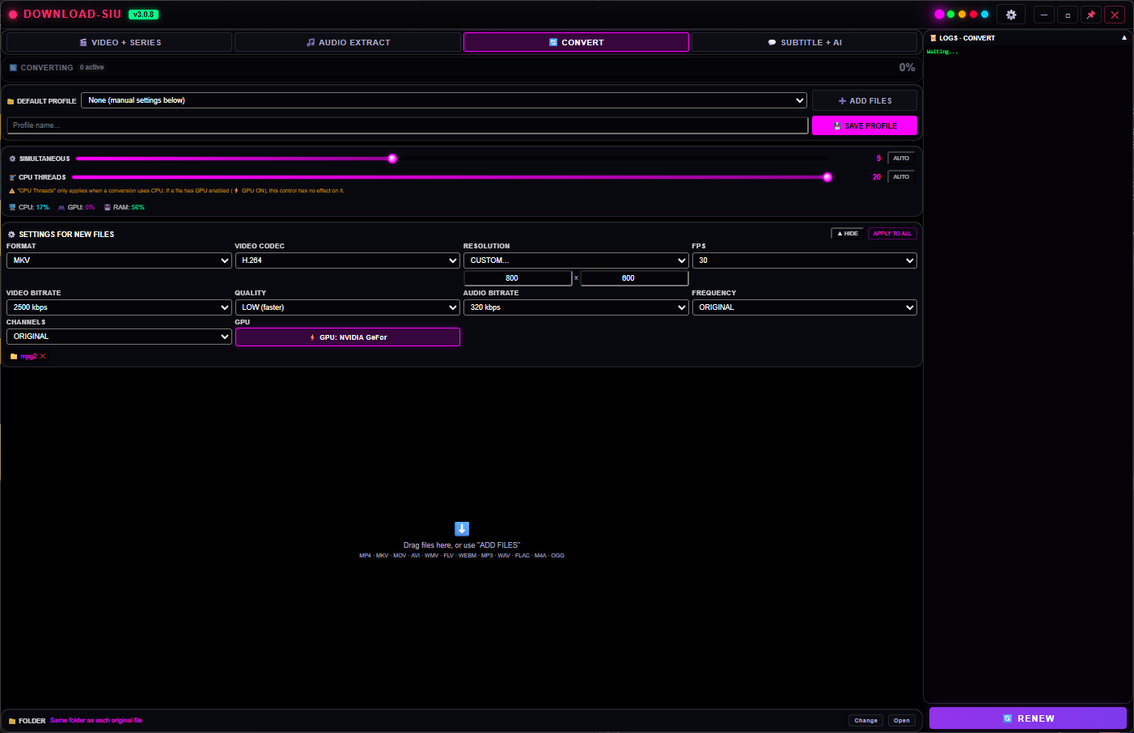1134x733 pixels.
Task: Click the Logs scroll icon
Action: 933,38
